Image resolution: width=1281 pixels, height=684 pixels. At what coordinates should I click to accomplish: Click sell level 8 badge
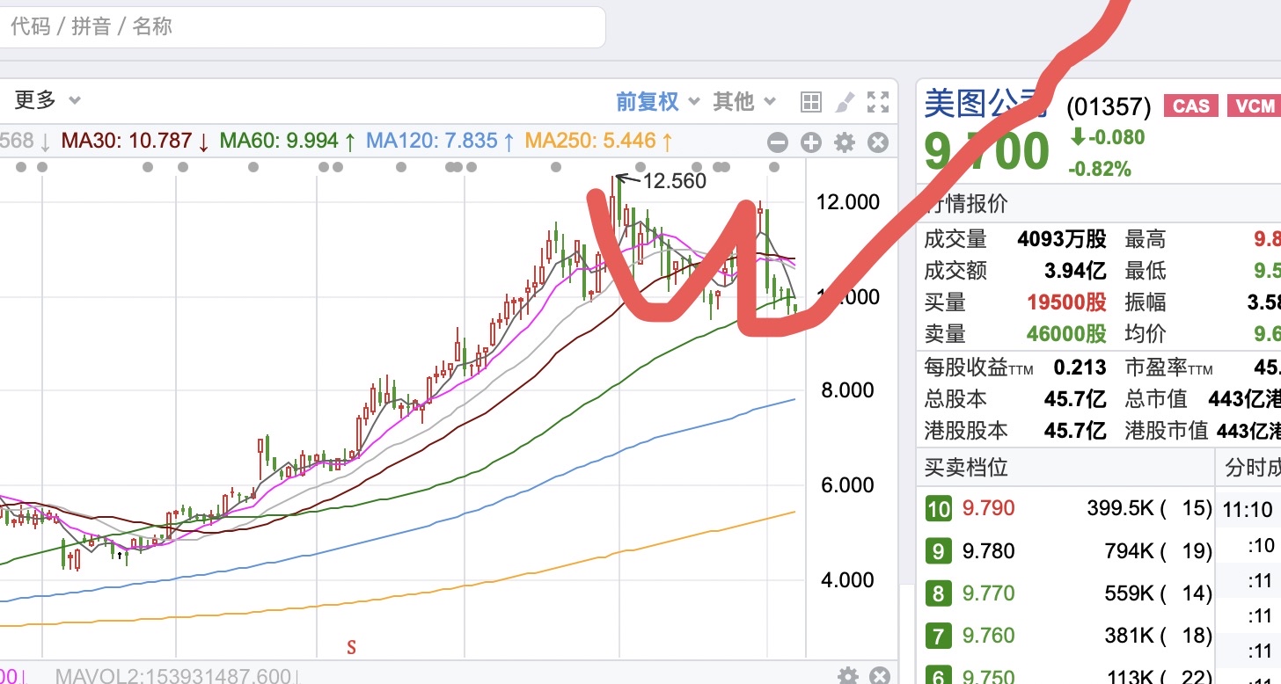point(939,593)
